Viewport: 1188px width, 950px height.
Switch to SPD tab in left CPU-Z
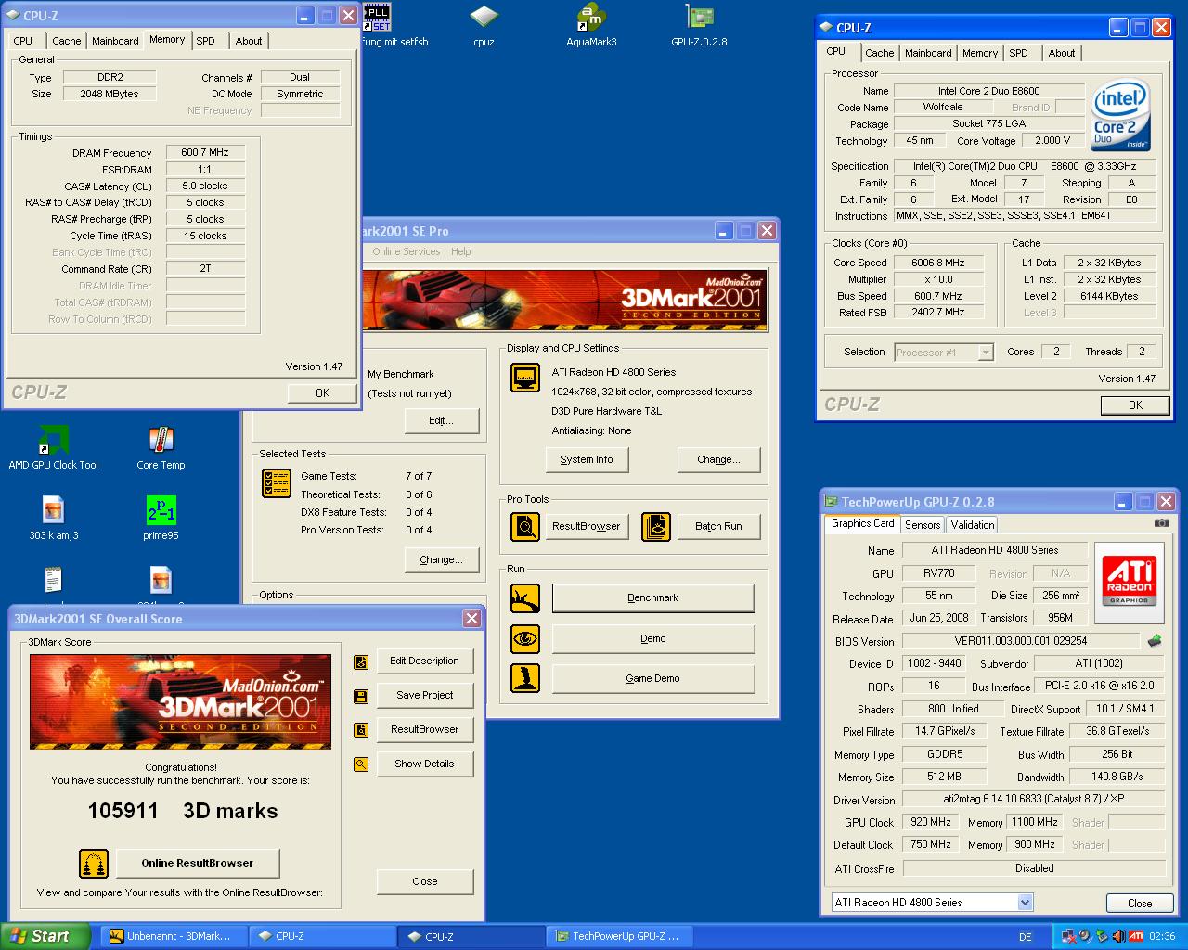click(205, 41)
